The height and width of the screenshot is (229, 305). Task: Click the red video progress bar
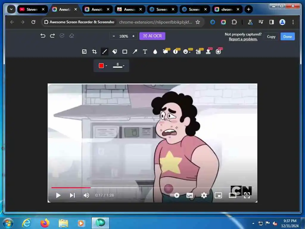[x=71, y=188]
